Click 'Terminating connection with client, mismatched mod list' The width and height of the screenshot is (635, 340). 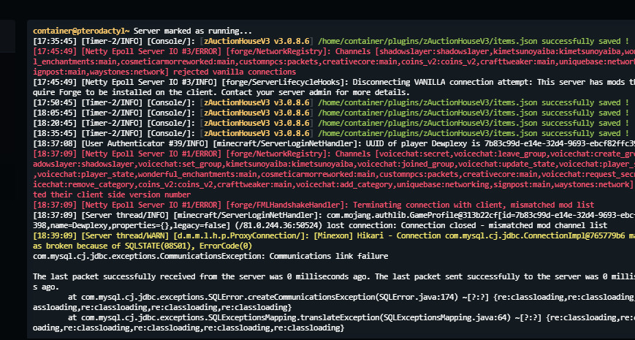pos(474,205)
